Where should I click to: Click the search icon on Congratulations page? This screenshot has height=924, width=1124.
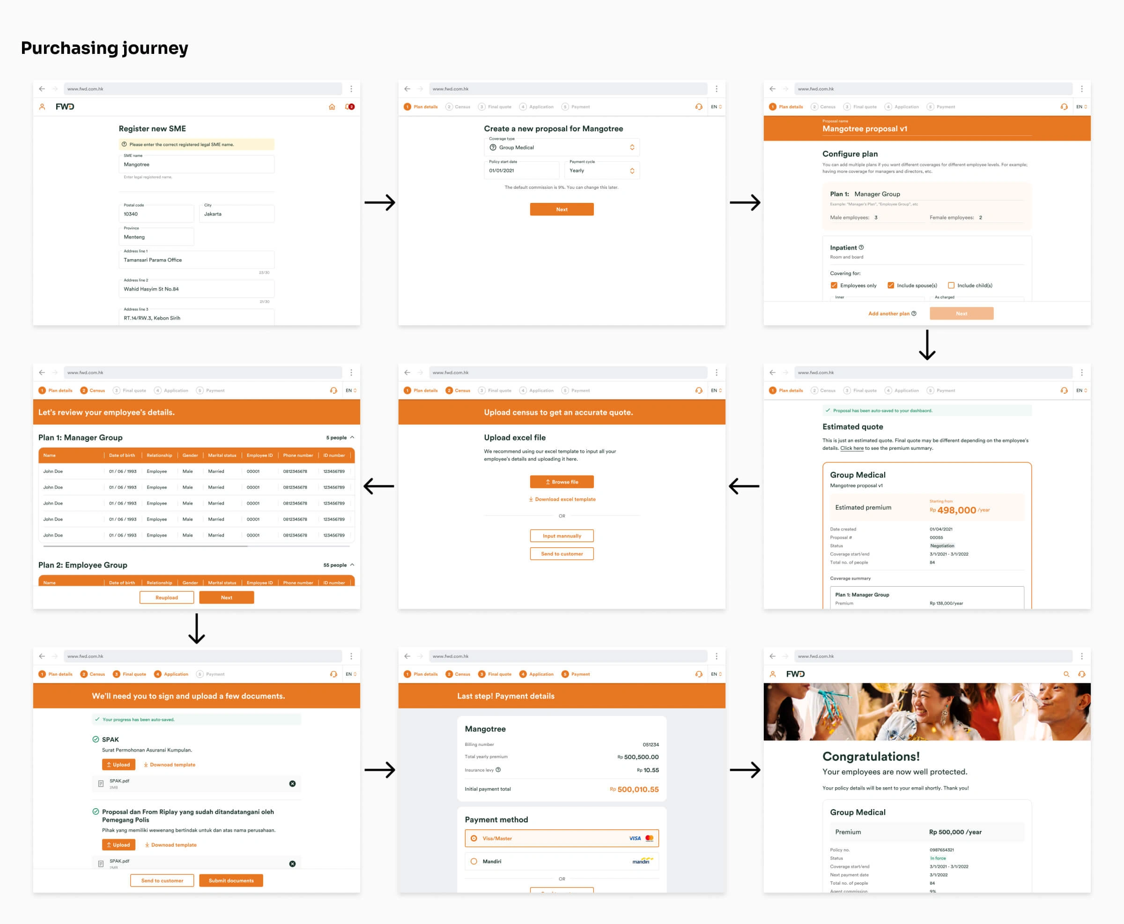point(1066,674)
